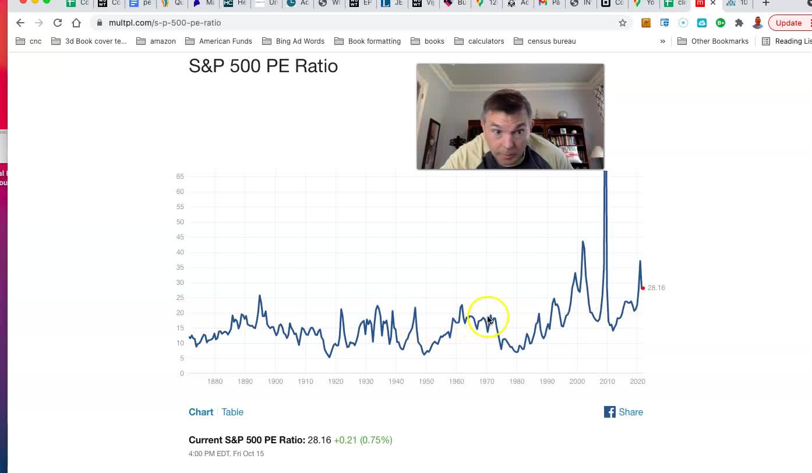Open the teal cloud extension icon

coord(702,23)
